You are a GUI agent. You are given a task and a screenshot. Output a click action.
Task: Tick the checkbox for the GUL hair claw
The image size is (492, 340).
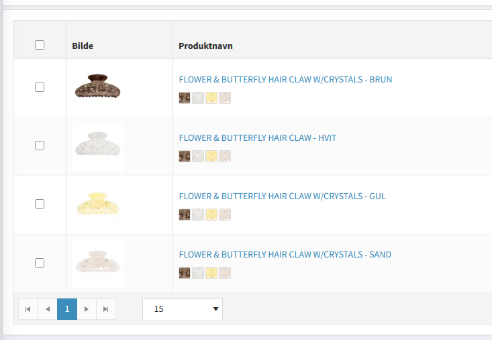pos(40,204)
